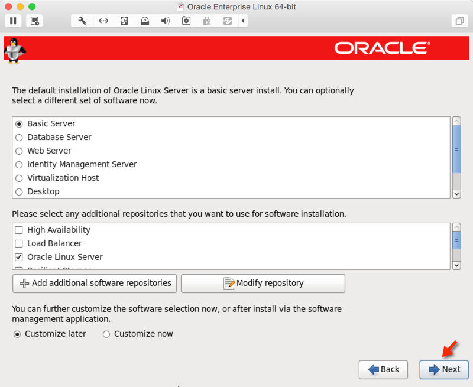Click Add additional software repositories
The height and width of the screenshot is (387, 473).
coord(95,284)
